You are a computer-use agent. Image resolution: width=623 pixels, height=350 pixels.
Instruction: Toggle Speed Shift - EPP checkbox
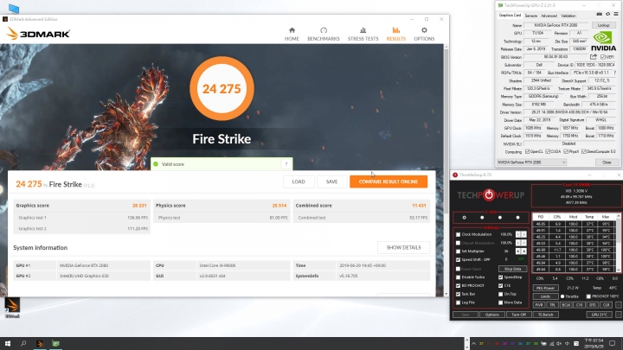(x=458, y=259)
